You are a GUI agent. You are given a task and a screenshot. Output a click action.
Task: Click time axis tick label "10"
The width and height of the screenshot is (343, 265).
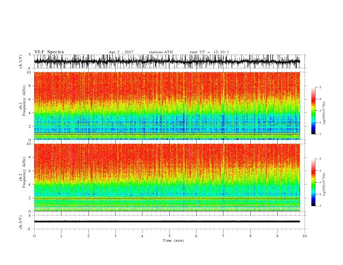click(304, 236)
